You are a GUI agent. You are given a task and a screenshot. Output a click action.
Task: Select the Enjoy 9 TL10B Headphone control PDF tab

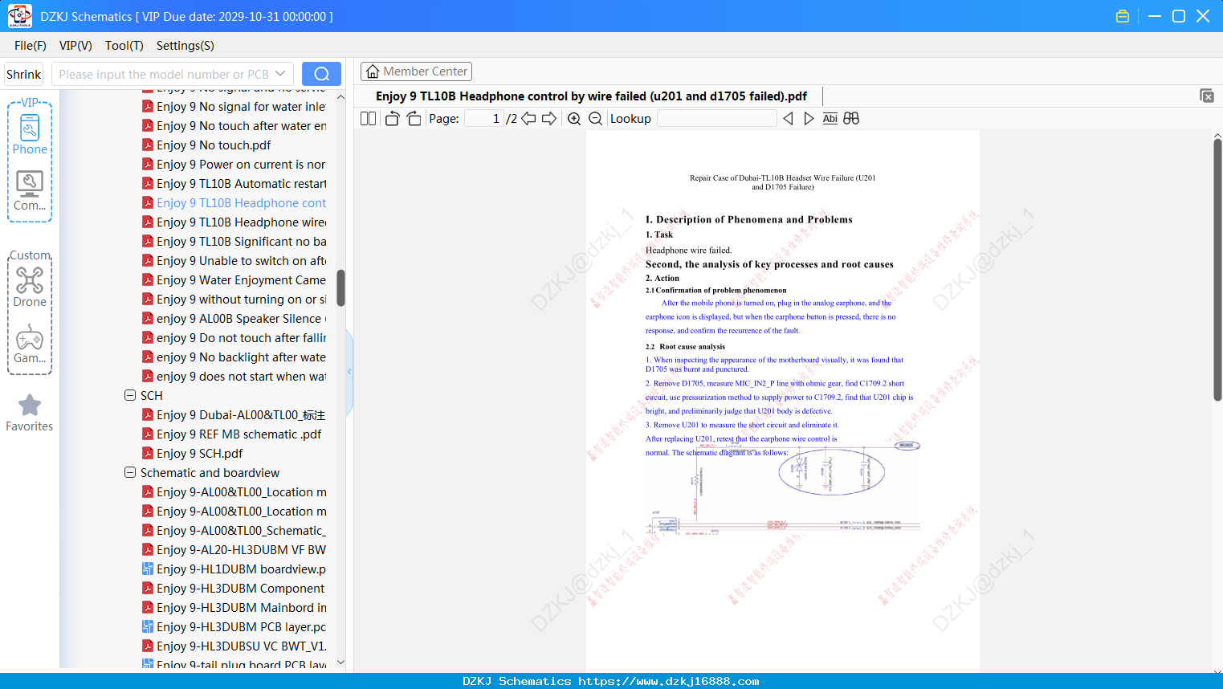tap(592, 96)
